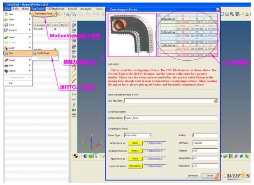Click the anchor icon in top-right toolbar
This screenshot has width=254, height=185.
tap(227, 14)
